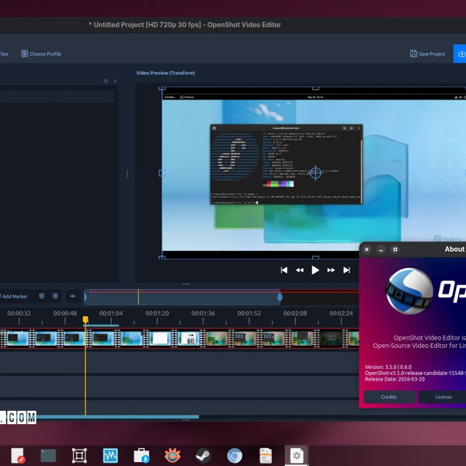The height and width of the screenshot is (466, 466).
Task: Click the vertical splitter handle beside the preview
Action: [x=127, y=173]
